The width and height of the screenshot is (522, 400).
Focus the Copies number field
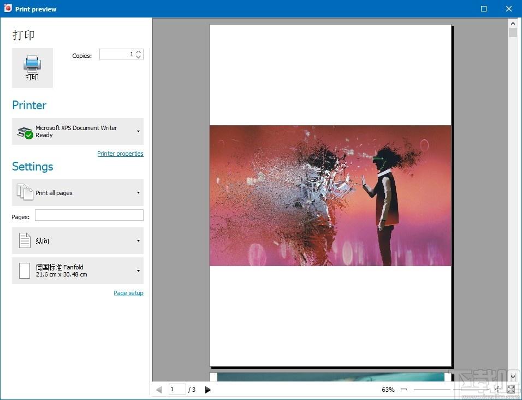tap(117, 55)
